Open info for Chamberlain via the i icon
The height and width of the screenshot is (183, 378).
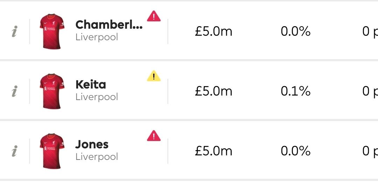(x=14, y=32)
